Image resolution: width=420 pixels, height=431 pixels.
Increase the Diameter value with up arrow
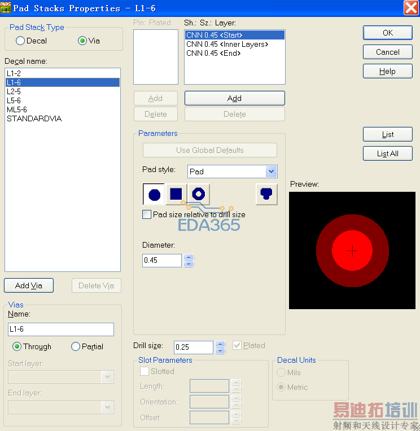point(189,257)
